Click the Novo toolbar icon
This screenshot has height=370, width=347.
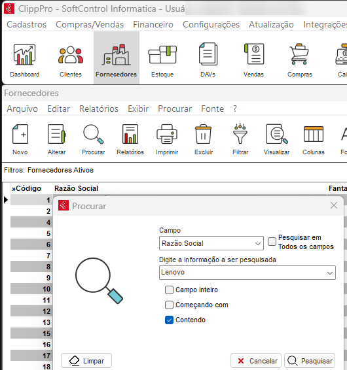click(x=20, y=134)
